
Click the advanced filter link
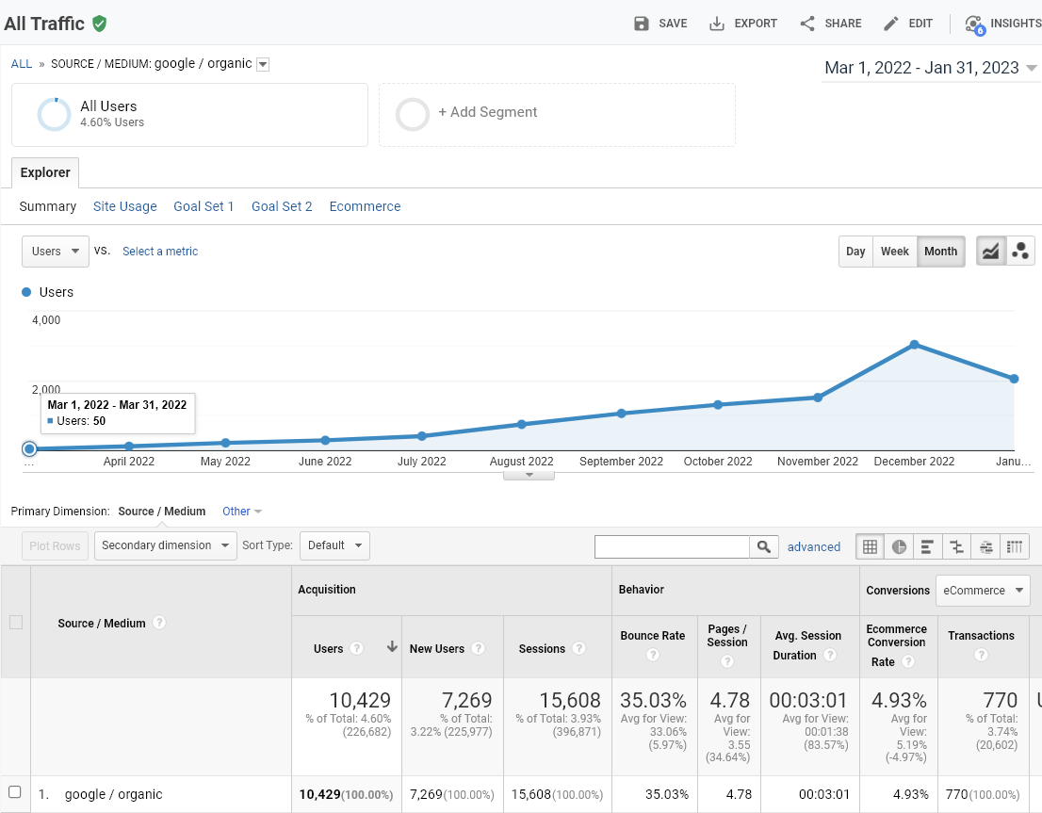[813, 546]
